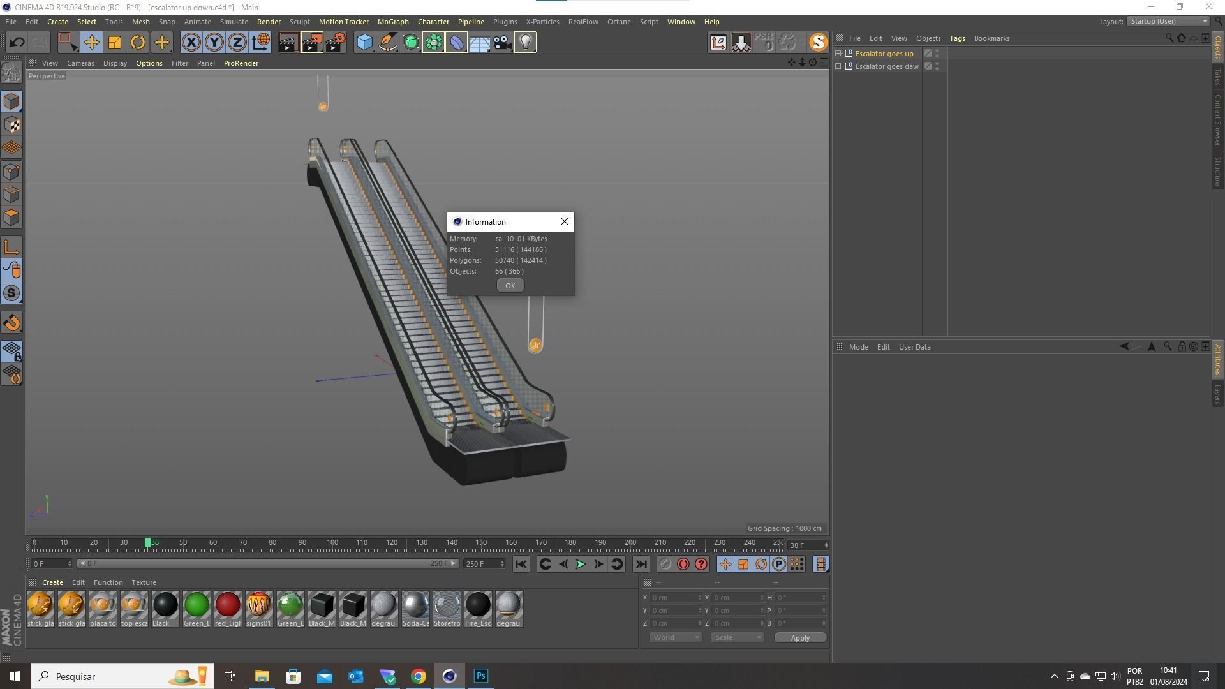The width and height of the screenshot is (1225, 689).
Task: Toggle Rotation keyframe recording
Action: pos(761,565)
